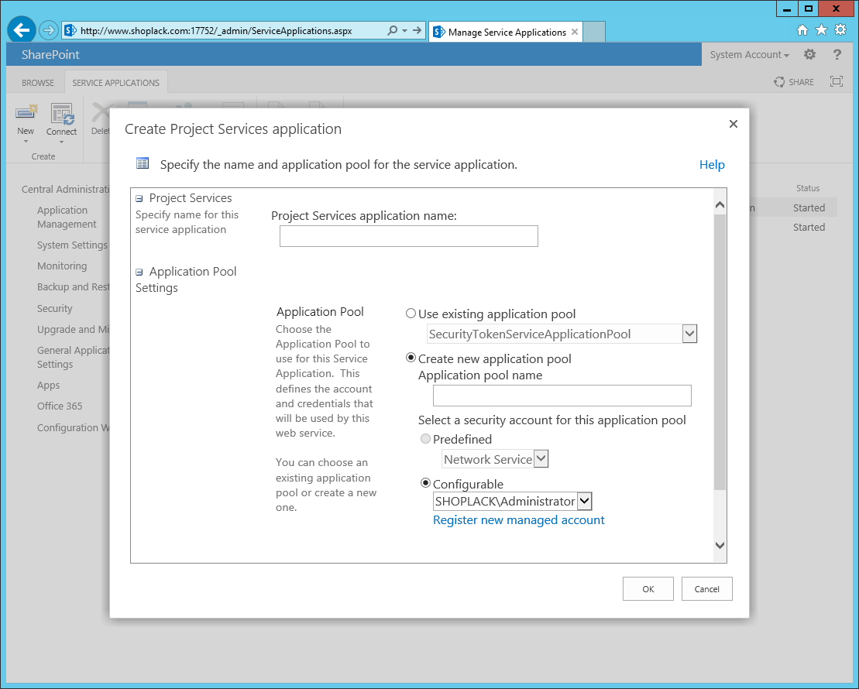859x689 pixels.
Task: Focus the Application pool name field
Action: (x=562, y=396)
